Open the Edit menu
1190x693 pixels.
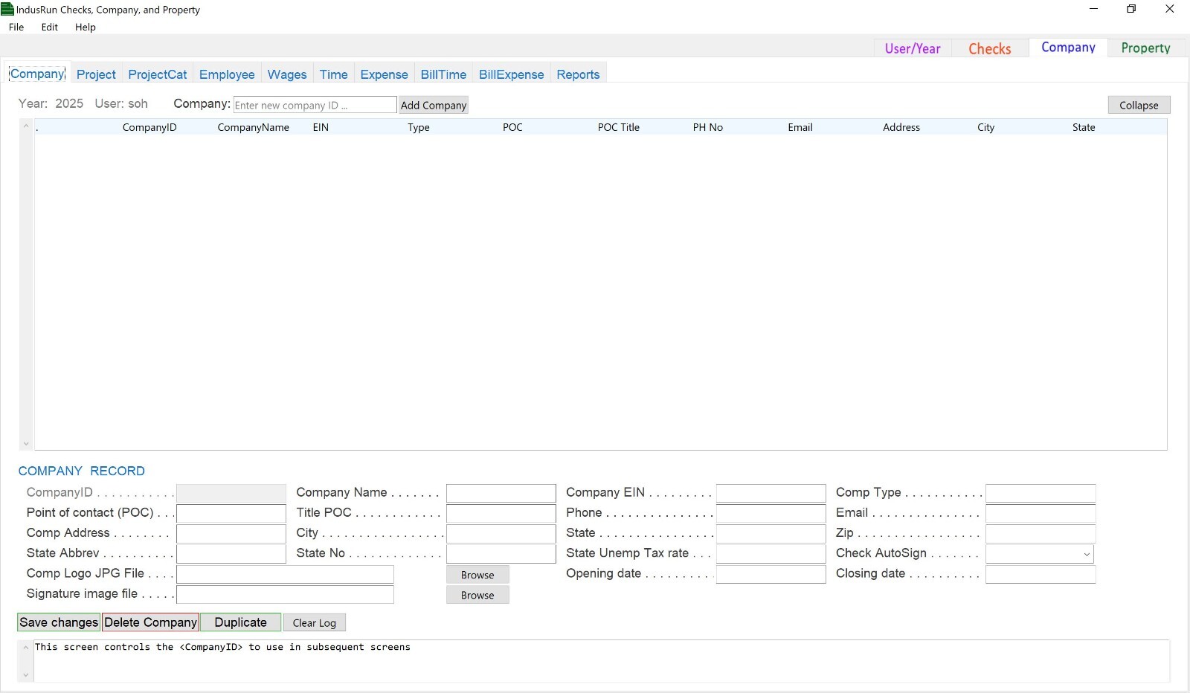(x=50, y=27)
